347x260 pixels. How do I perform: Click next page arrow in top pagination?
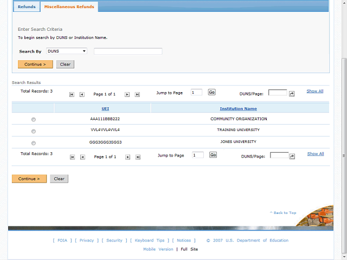(x=127, y=94)
